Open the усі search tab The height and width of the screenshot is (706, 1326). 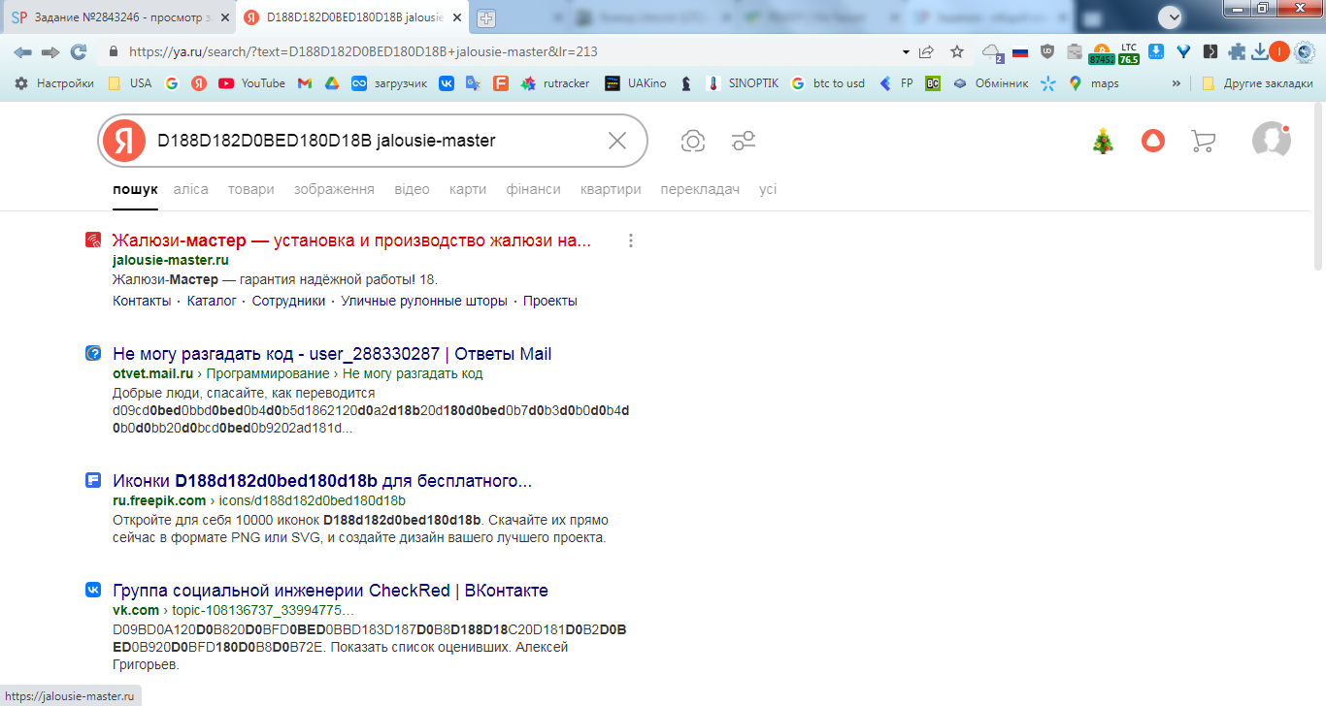pos(768,189)
